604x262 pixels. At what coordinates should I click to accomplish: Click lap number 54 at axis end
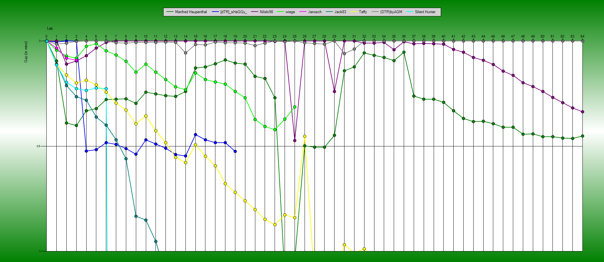[582, 36]
